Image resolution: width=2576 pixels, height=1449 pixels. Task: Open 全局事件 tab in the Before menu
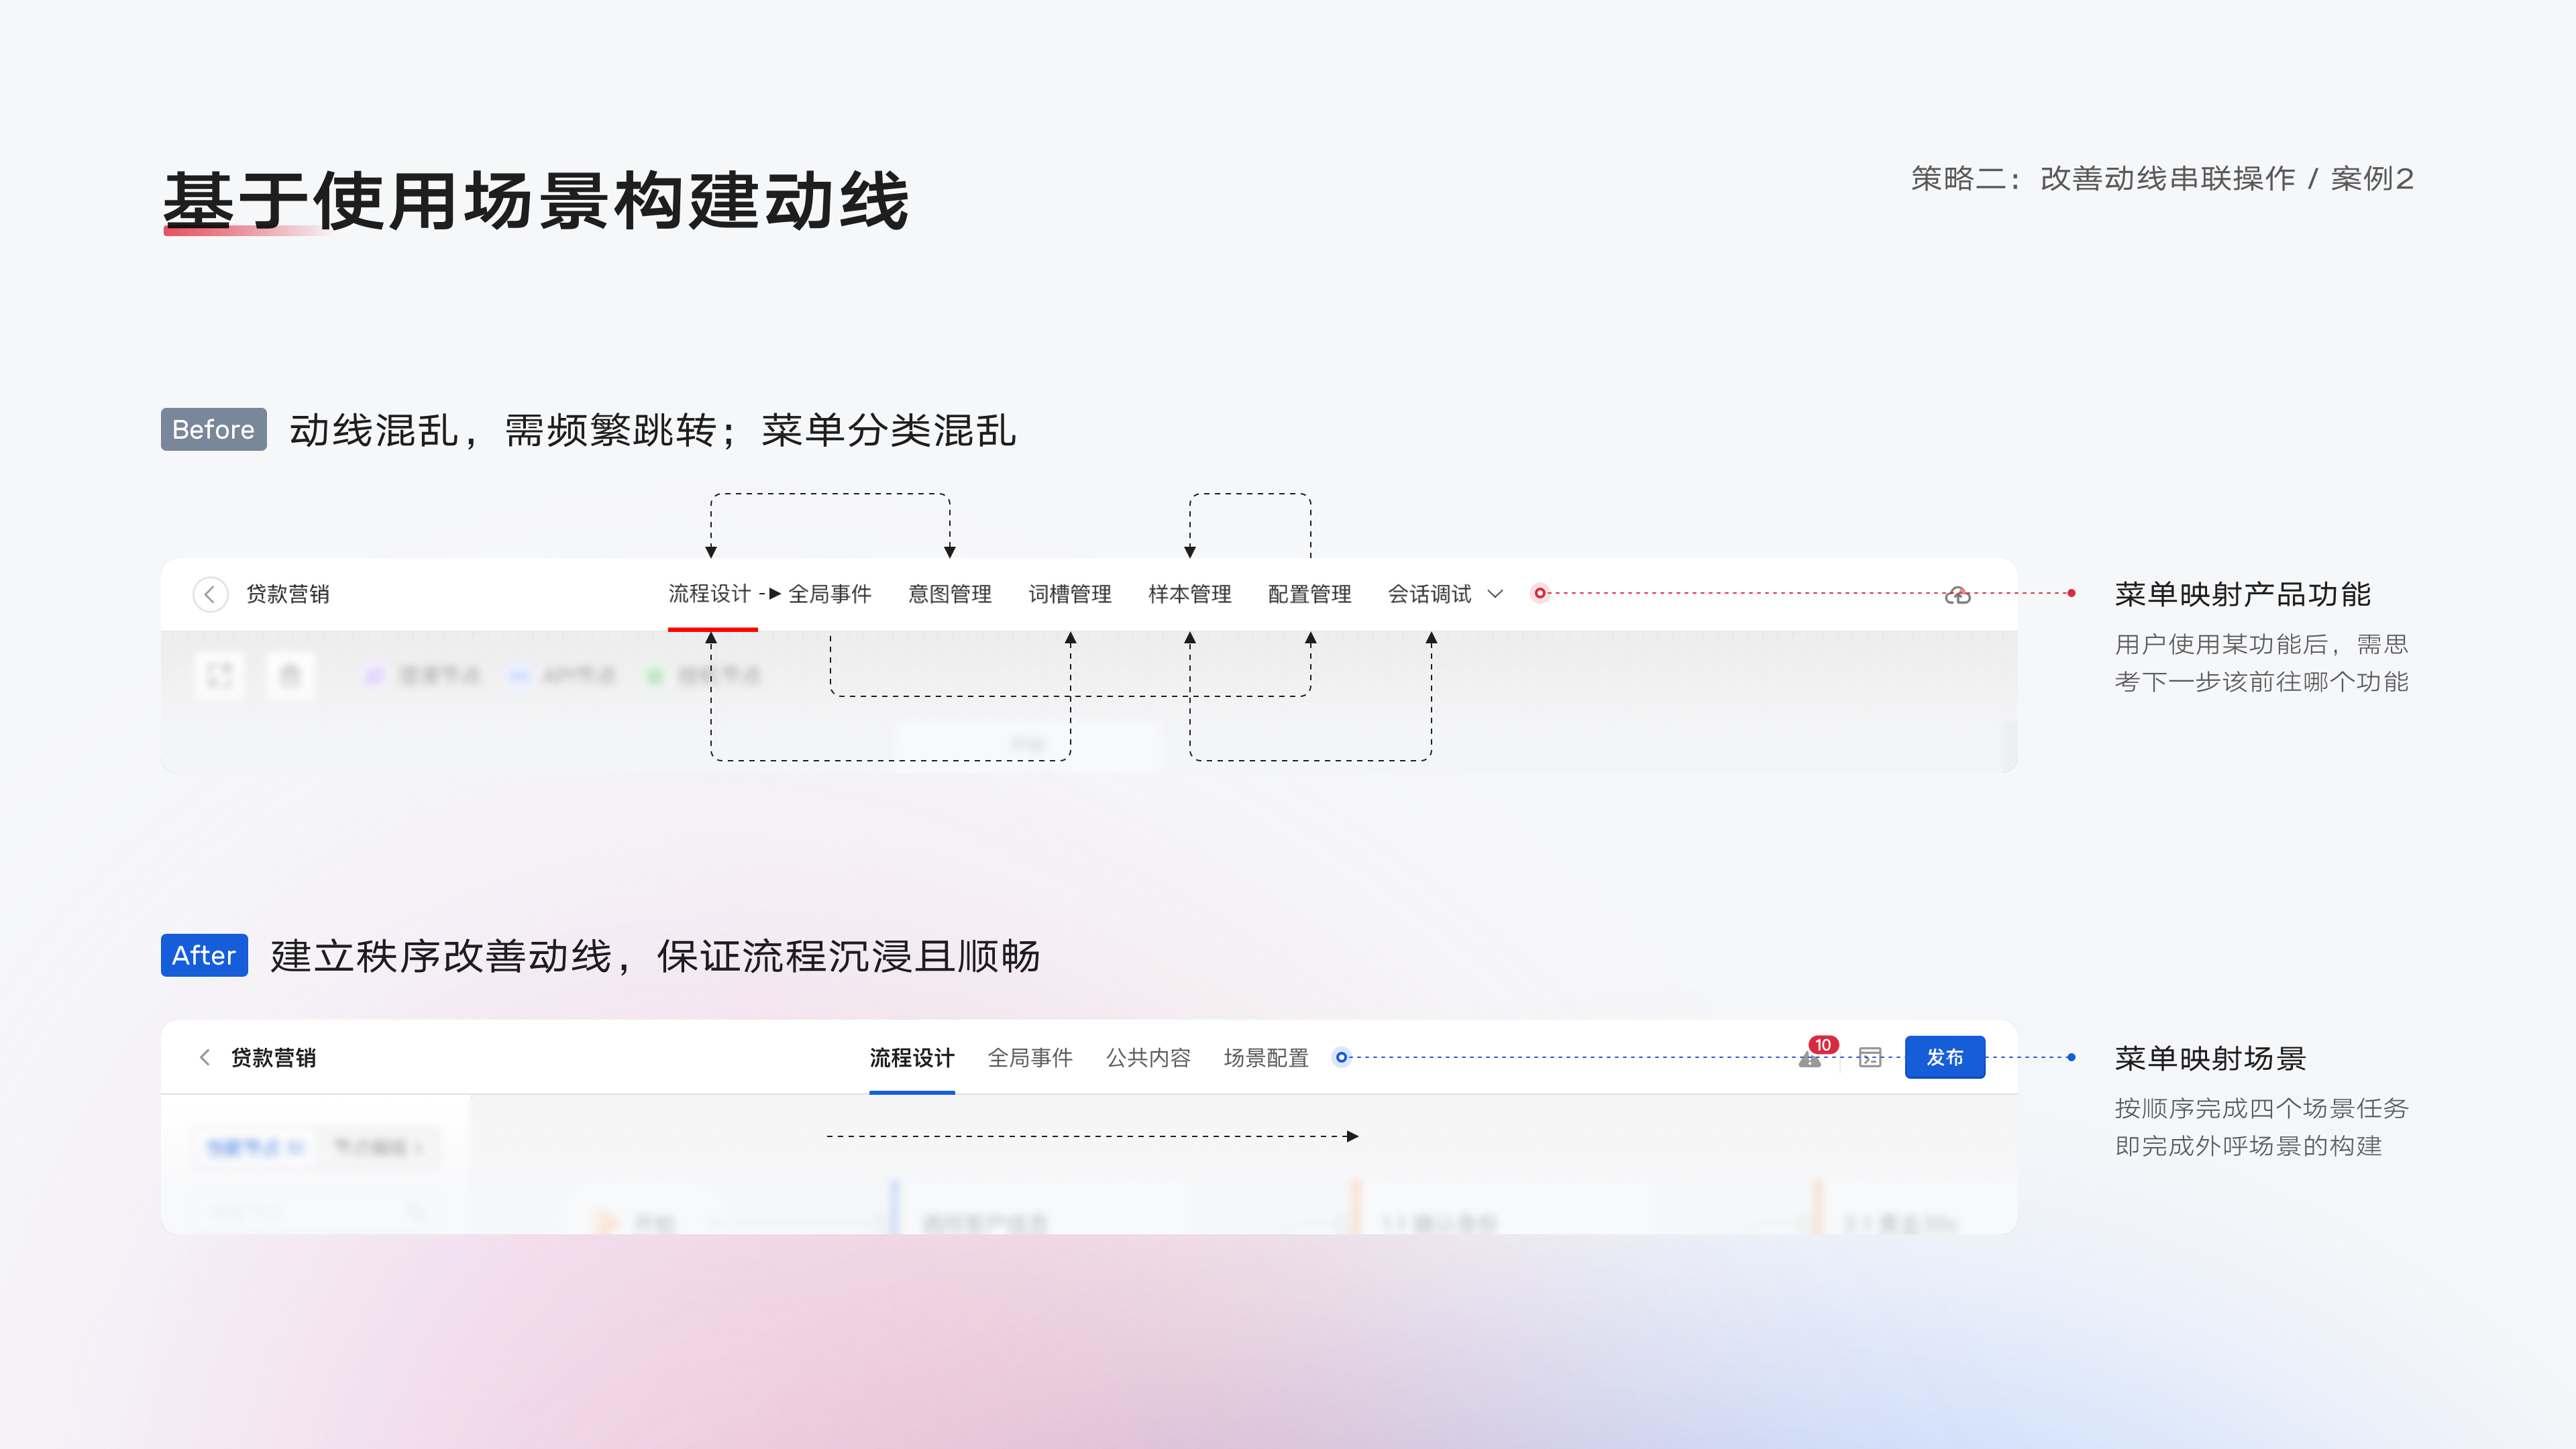pos(830,594)
